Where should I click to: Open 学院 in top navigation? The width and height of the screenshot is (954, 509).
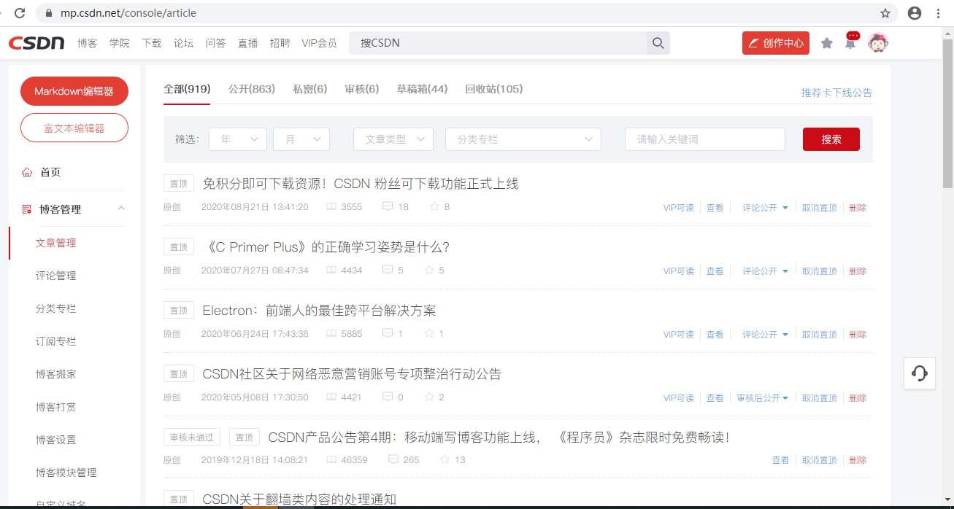[x=119, y=43]
